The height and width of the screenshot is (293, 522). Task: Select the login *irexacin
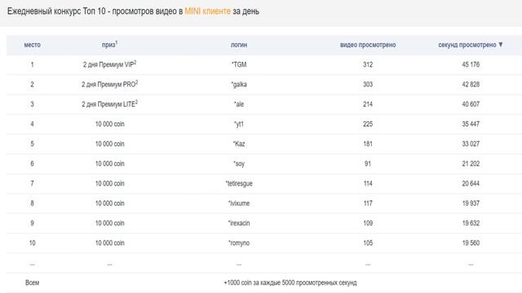(239, 223)
